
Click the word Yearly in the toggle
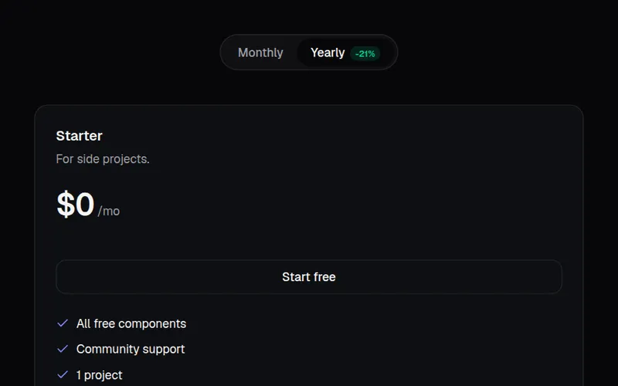pos(328,52)
